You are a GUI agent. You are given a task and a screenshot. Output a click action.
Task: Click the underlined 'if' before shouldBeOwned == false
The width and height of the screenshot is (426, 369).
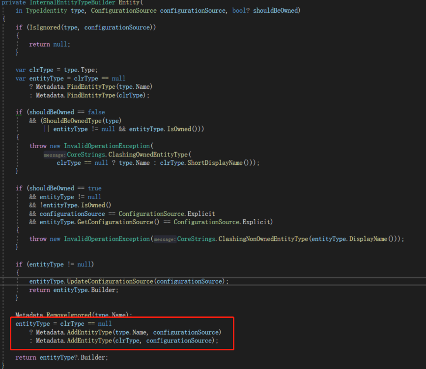[x=19, y=112]
